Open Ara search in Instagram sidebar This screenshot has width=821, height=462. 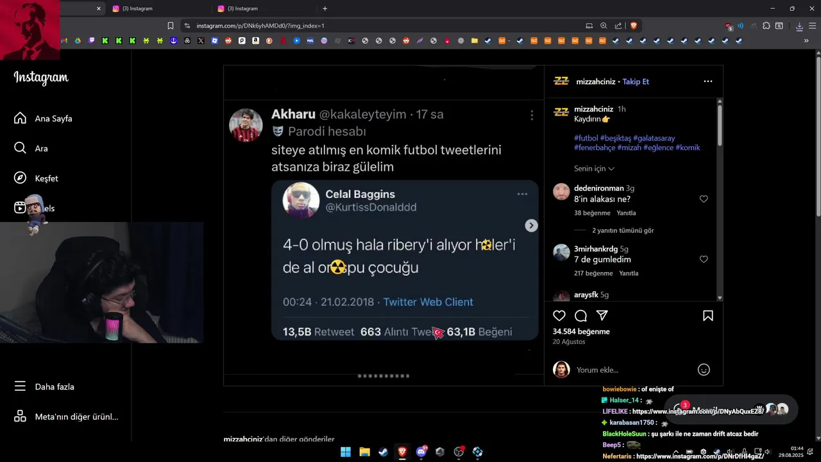pyautogui.click(x=31, y=148)
